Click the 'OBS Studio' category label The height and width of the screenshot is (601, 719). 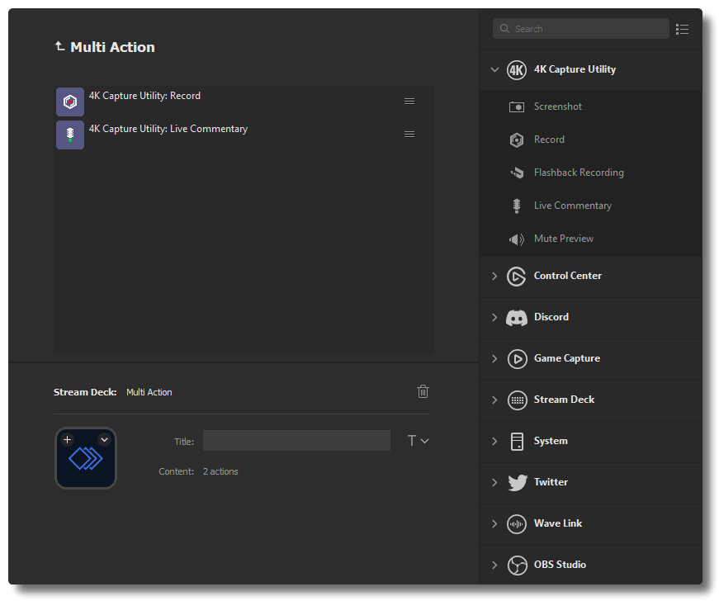560,565
